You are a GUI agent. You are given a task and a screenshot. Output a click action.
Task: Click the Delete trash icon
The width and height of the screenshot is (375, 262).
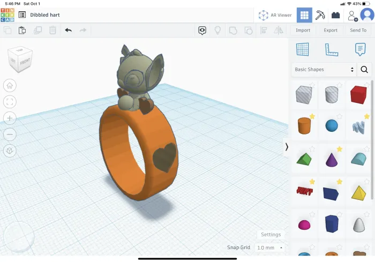[x=52, y=30]
